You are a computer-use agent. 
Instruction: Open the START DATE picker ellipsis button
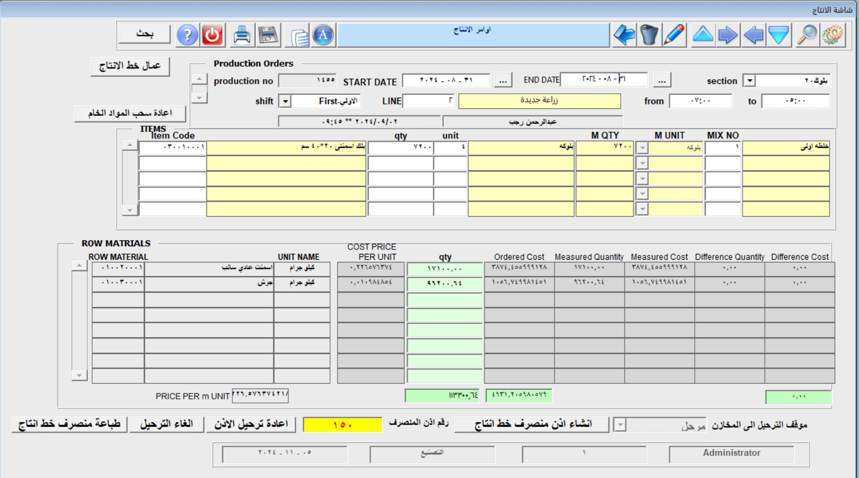click(x=503, y=81)
